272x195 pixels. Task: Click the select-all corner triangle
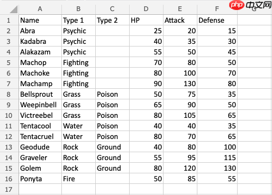click(14, 10)
